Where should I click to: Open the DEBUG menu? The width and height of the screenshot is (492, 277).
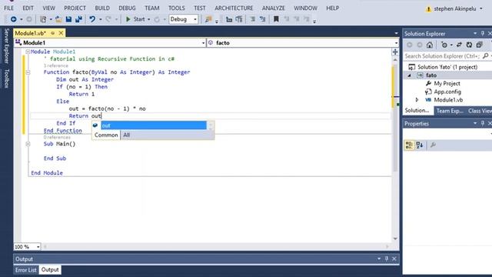(x=127, y=8)
